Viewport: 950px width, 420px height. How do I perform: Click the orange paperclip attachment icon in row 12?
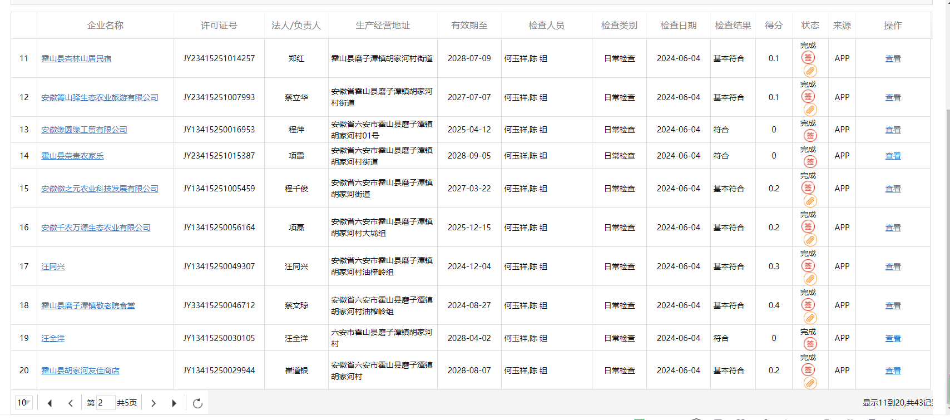coord(810,110)
